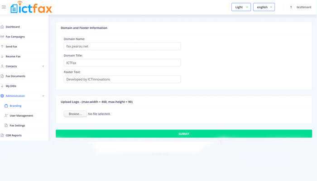Click the Domain Name input field
The height and width of the screenshot is (181, 317).
point(122,46)
